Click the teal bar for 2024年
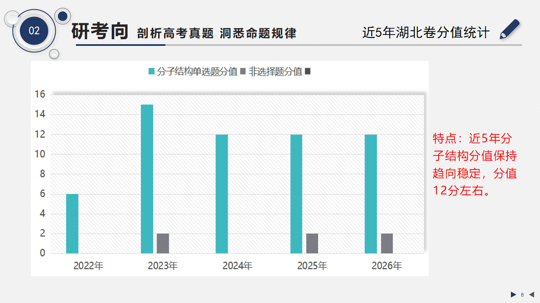540x303 pixels. (222, 194)
